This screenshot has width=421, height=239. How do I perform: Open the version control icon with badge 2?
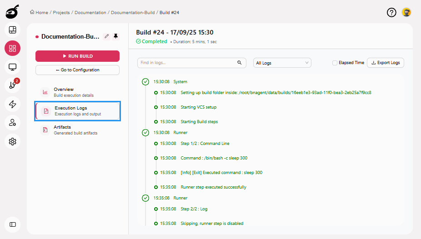point(12,85)
